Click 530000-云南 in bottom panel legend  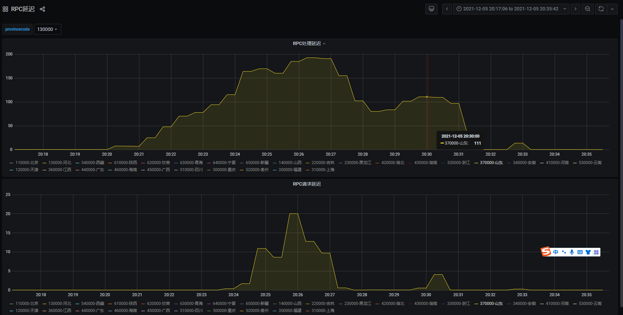tap(590, 304)
